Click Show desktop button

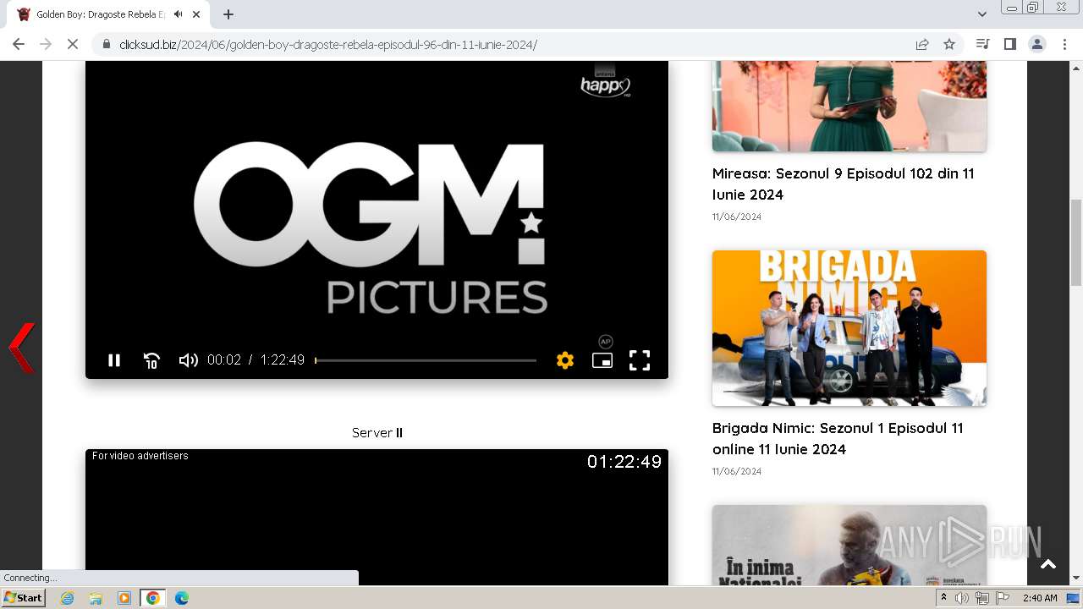[x=1074, y=598]
